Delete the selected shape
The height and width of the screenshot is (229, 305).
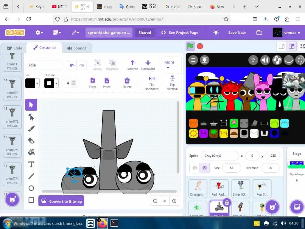click(x=127, y=83)
